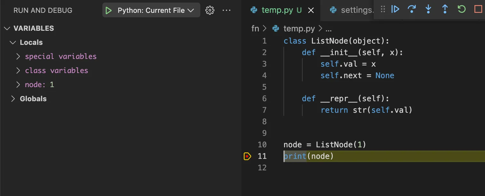Expand special variables in Locals
The height and width of the screenshot is (196, 485).
pos(19,57)
